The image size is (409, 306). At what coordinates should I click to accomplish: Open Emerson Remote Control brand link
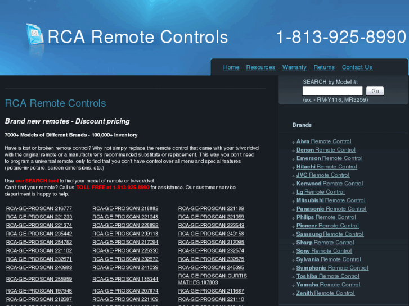330,158
